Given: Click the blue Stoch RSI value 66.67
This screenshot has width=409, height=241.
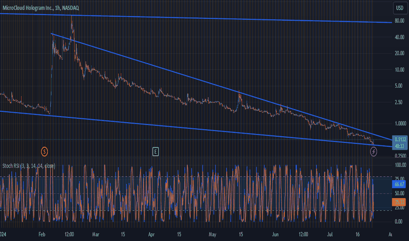Looking at the screenshot, I should (399, 184).
